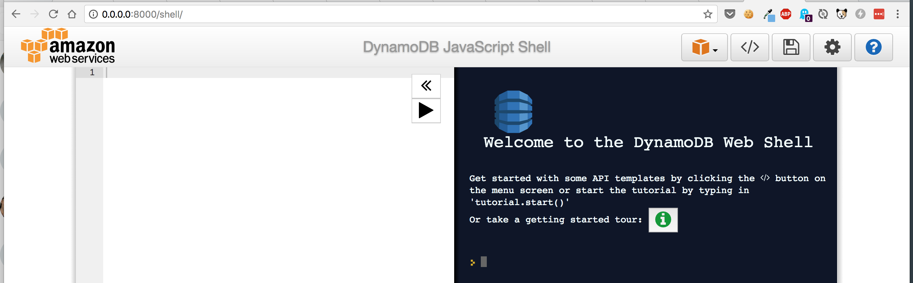The image size is (913, 283).
Task: Open the red LastPass dots extension
Action: coord(879,14)
